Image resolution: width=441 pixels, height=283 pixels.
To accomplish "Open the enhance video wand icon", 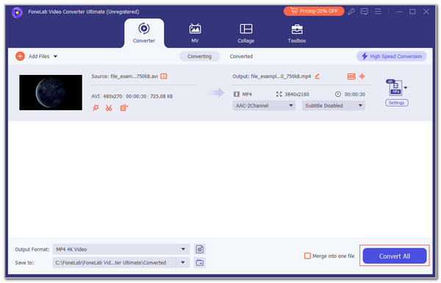I will [96, 108].
